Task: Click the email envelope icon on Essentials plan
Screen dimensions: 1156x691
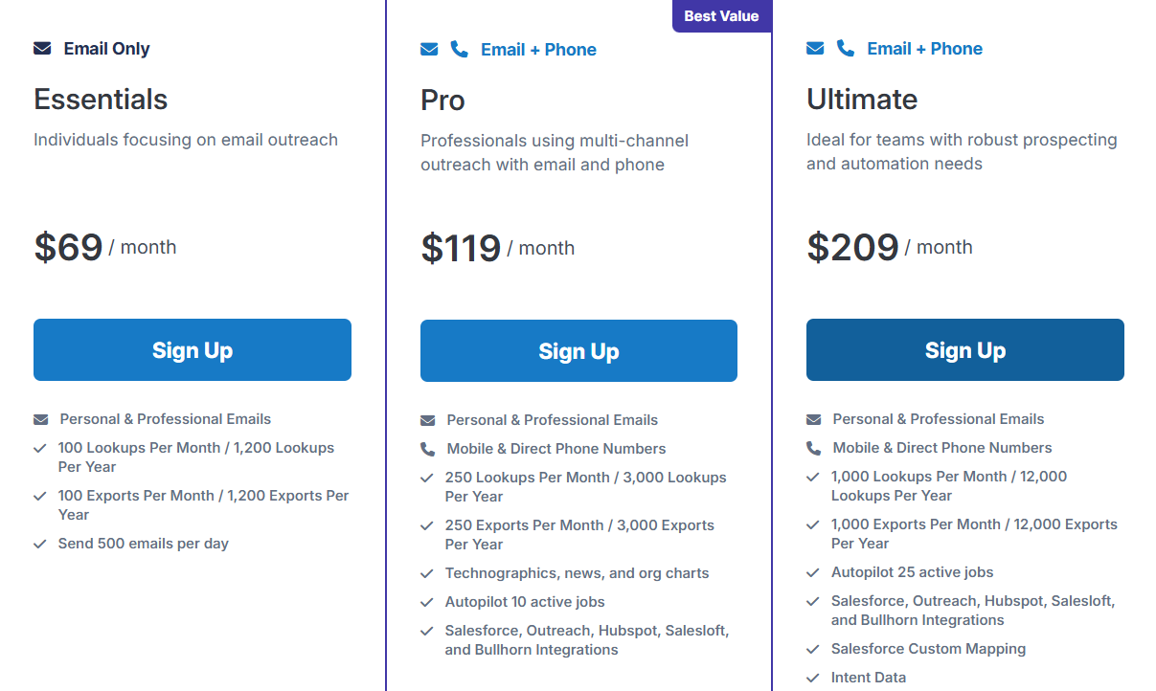Action: pos(40,48)
